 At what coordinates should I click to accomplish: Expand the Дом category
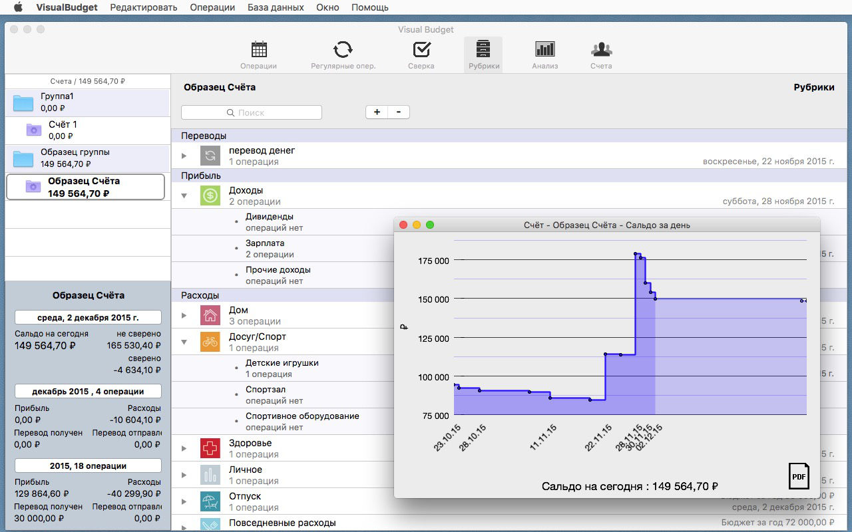coord(184,315)
